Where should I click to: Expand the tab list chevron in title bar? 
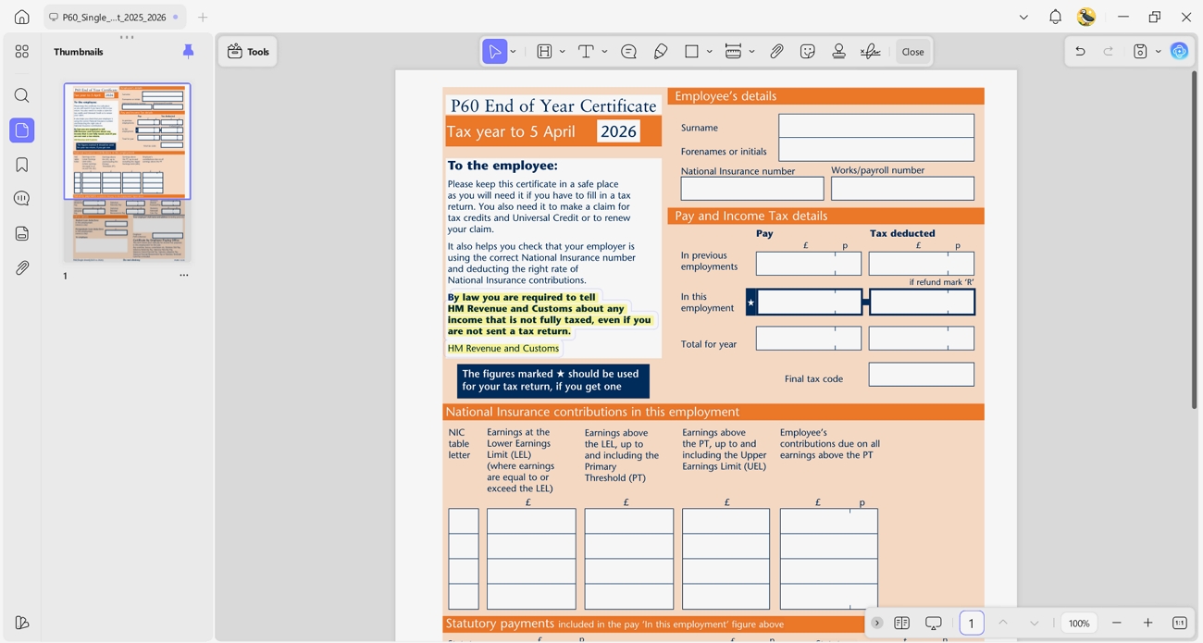pos(1023,17)
